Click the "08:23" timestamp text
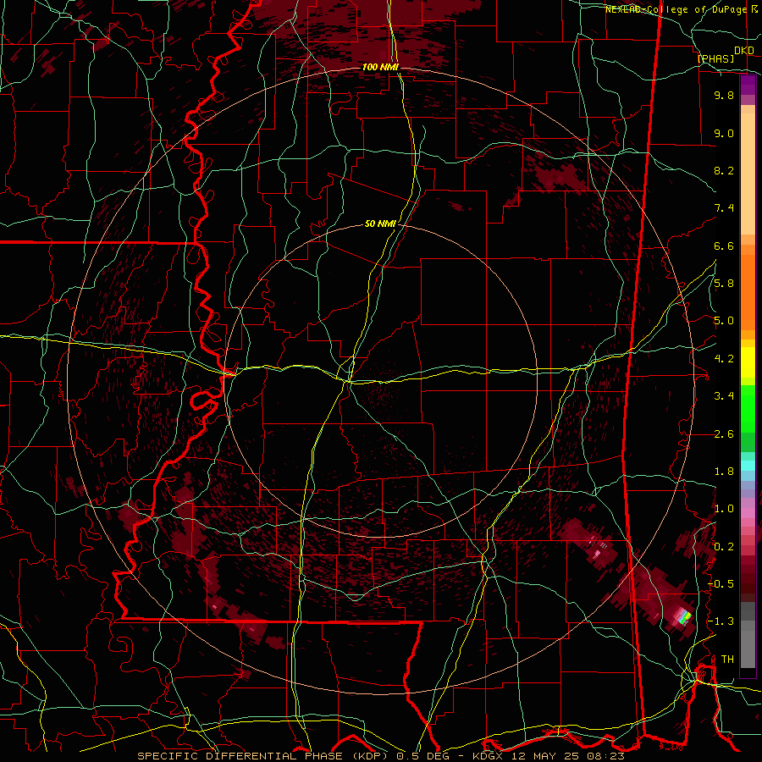 click(x=605, y=756)
